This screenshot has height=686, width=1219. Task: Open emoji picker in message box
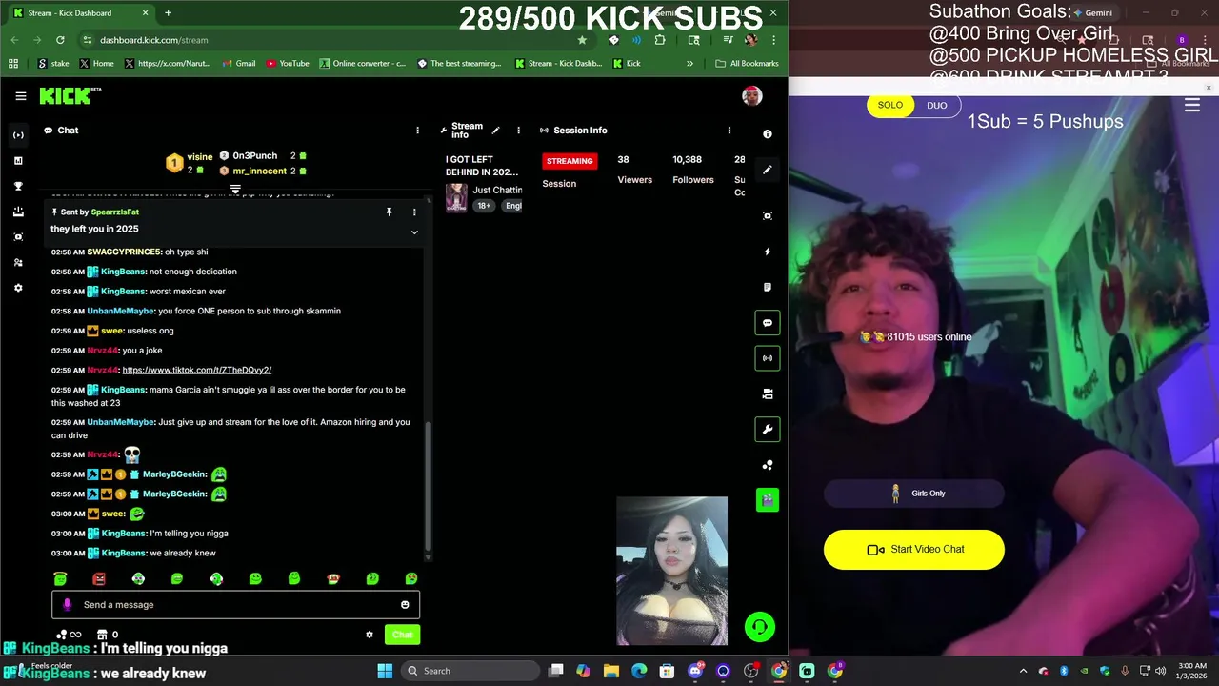pyautogui.click(x=405, y=604)
